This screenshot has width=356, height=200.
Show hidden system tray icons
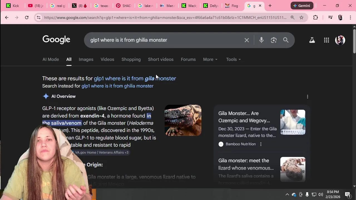287,194
